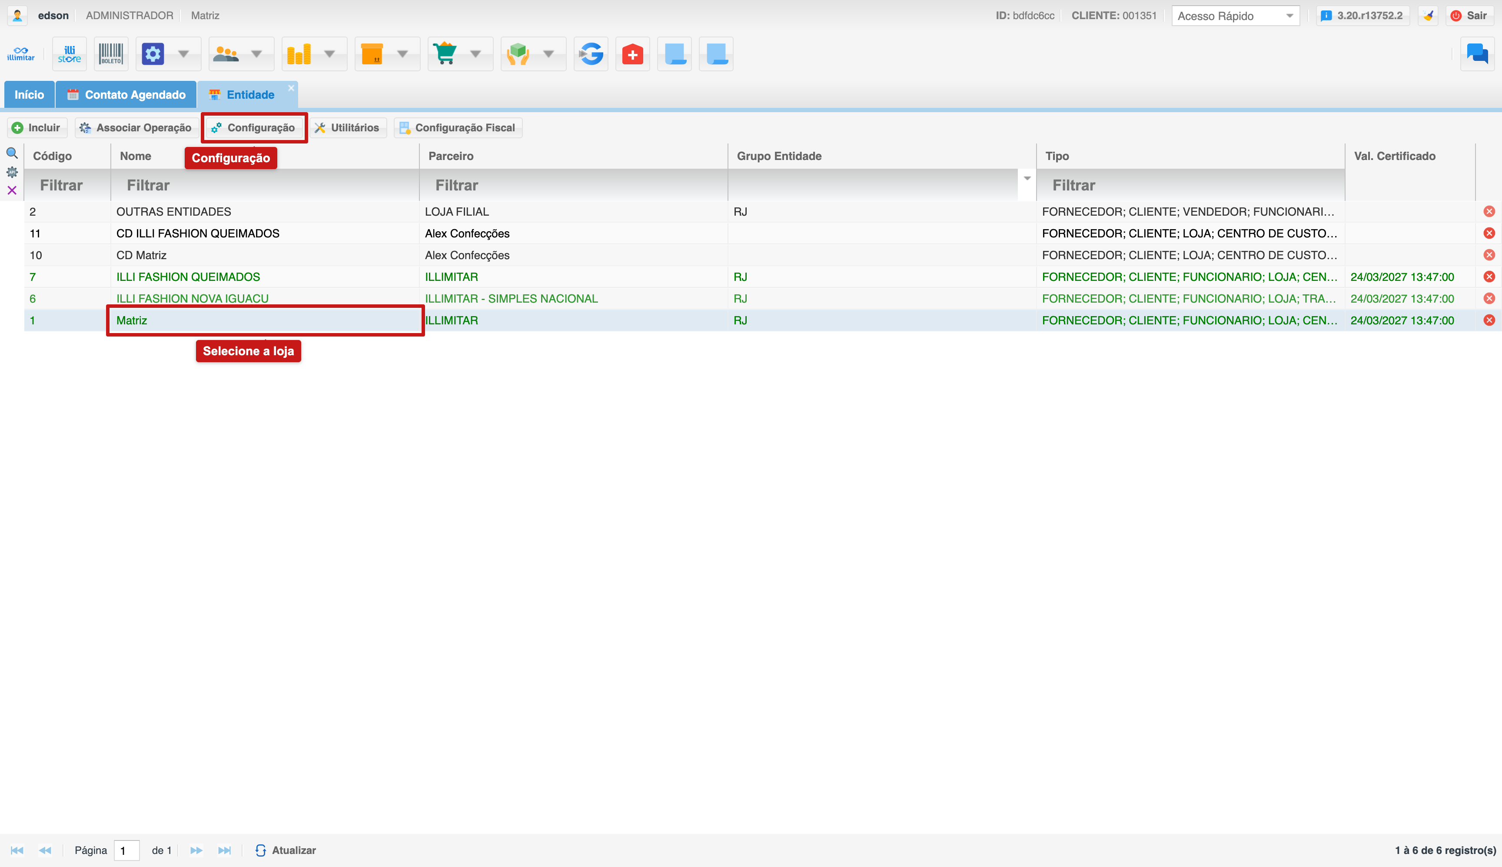The height and width of the screenshot is (867, 1502).
Task: Click the purple X clear filter icon
Action: coord(12,190)
